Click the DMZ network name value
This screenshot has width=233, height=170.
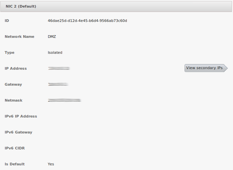point(52,37)
